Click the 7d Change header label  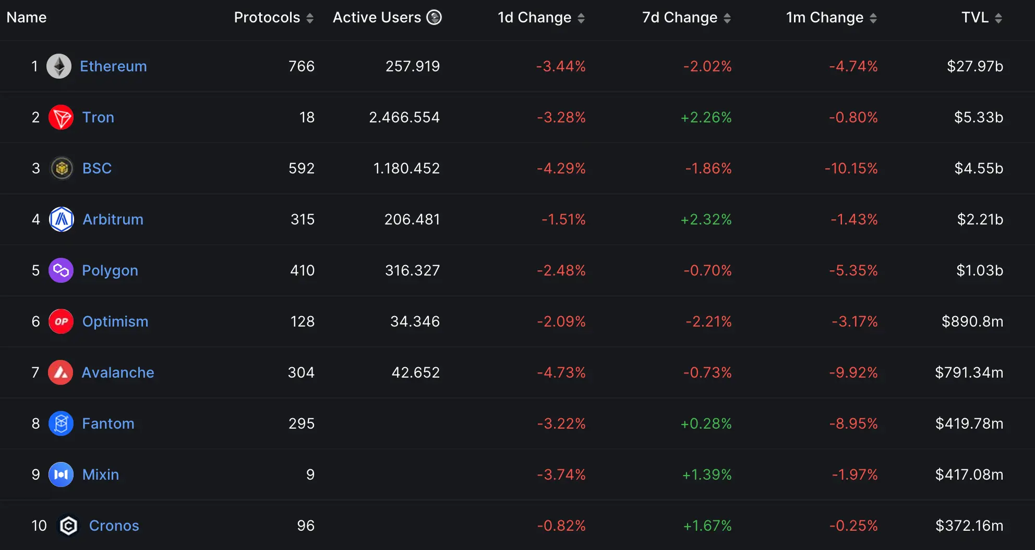[x=680, y=18]
